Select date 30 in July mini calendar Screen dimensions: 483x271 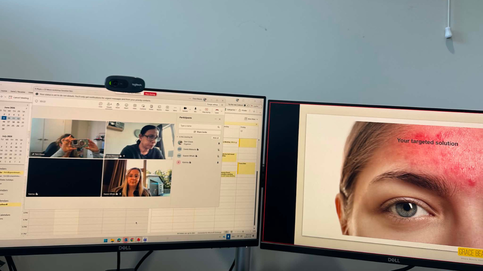tap(10, 158)
